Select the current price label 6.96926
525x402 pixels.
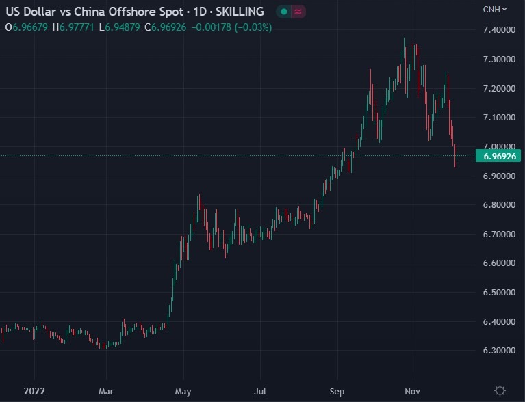click(498, 156)
